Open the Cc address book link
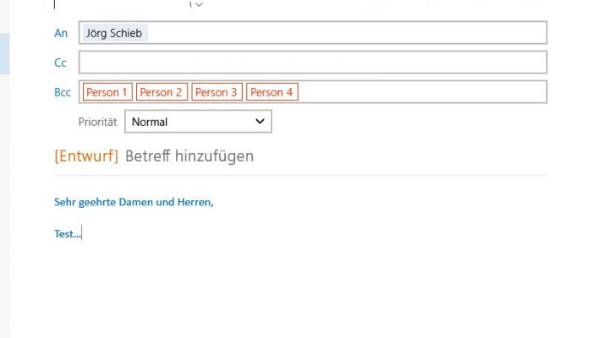Viewport: 592px width, 338px height. 60,63
